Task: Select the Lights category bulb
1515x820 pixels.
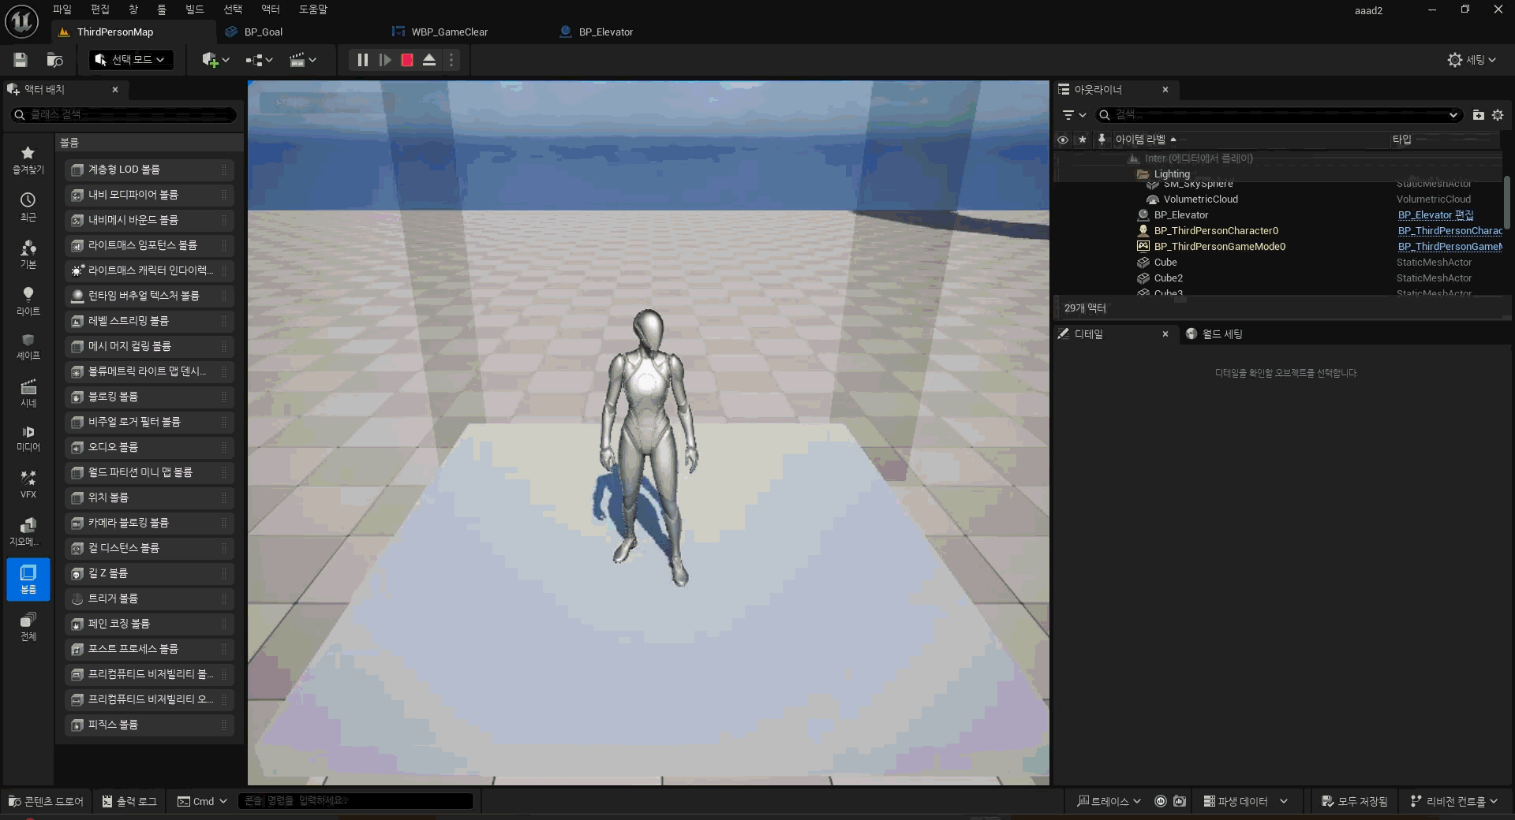Action: pos(28,301)
